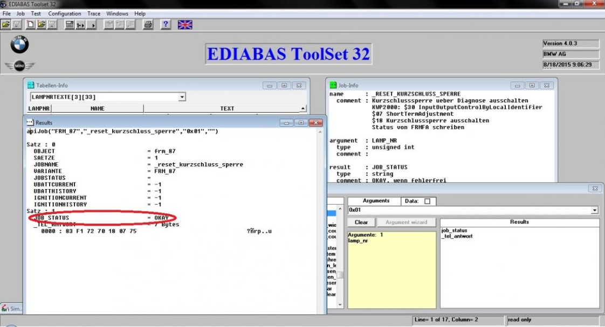Click the job list toolbar icon
Image resolution: width=605 pixels, height=327 pixels.
click(x=70, y=25)
